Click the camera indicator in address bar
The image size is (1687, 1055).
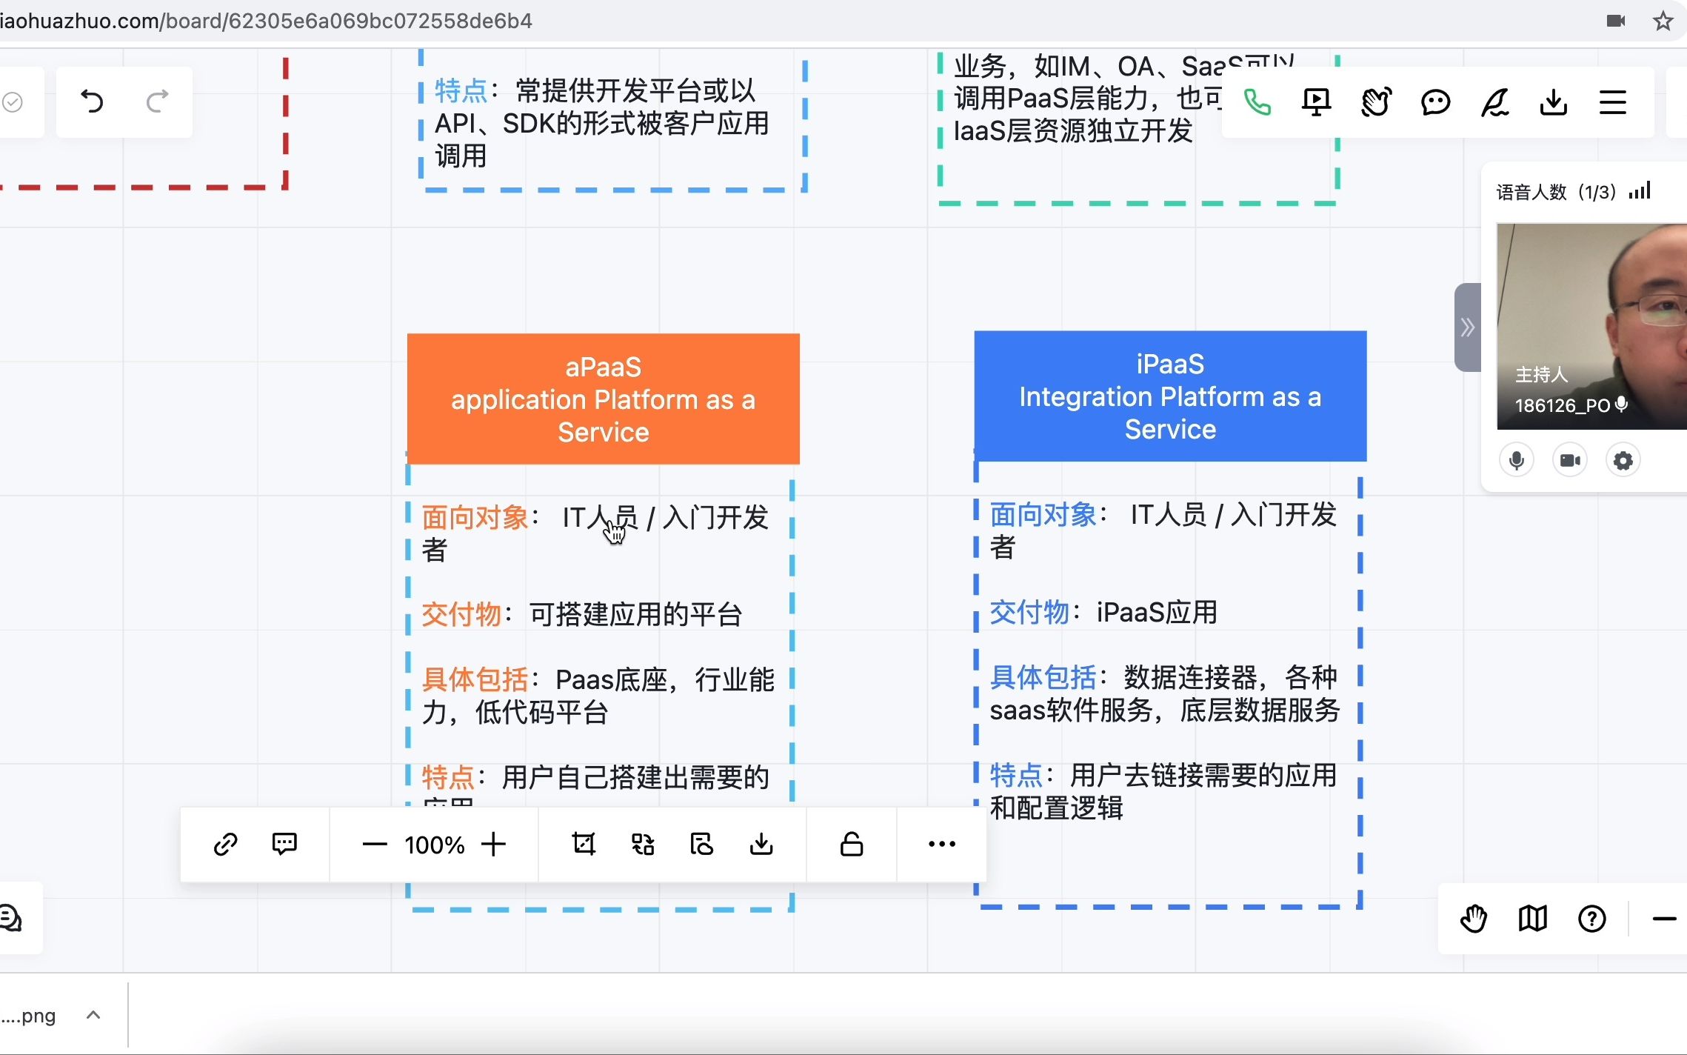[x=1616, y=21]
